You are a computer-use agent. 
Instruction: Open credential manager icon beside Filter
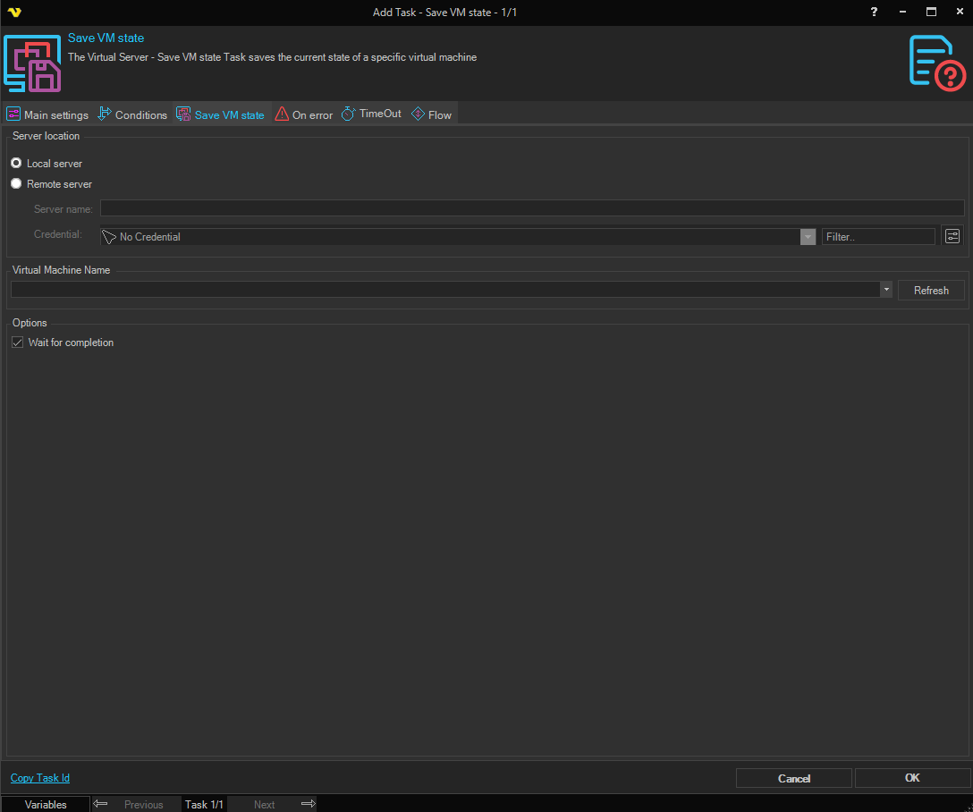(952, 236)
